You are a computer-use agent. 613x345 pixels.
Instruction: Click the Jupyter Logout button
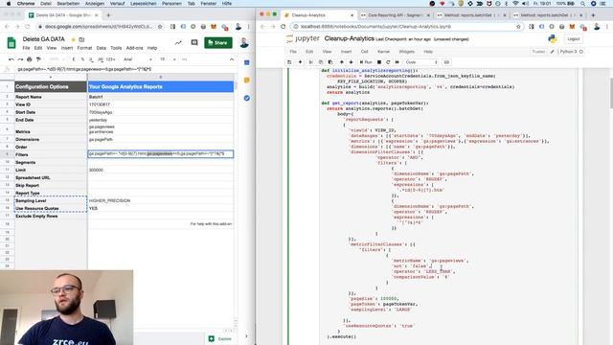574,39
